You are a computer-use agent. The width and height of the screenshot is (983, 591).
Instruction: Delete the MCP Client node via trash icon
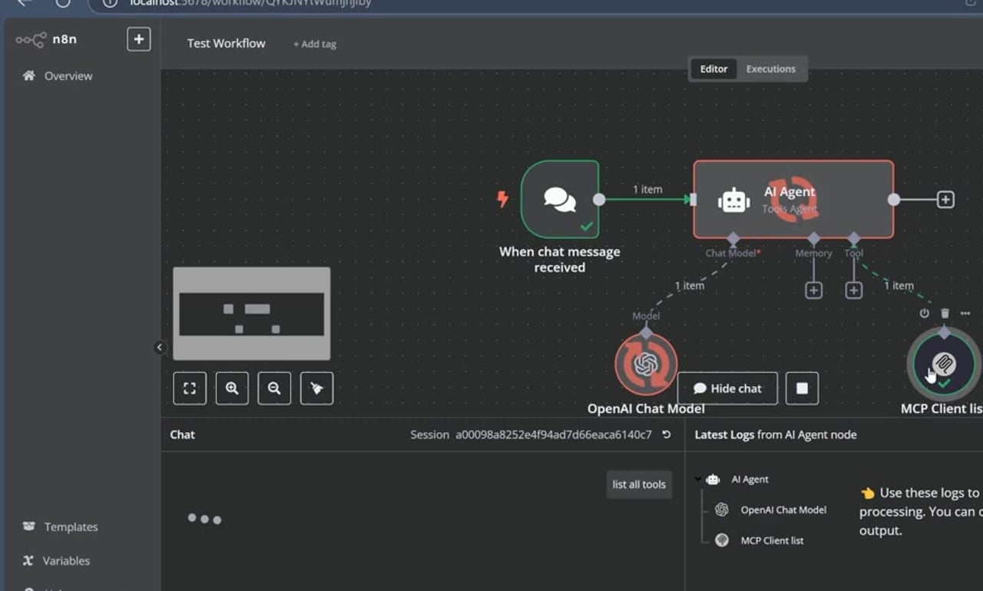945,314
